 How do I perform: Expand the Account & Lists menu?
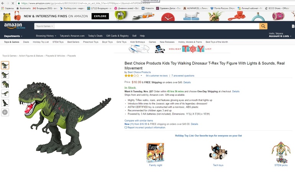[x=280, y=36]
